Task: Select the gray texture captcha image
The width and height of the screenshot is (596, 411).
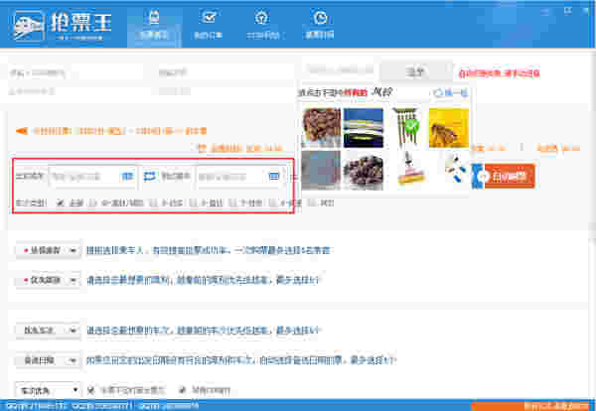Action: click(321, 171)
